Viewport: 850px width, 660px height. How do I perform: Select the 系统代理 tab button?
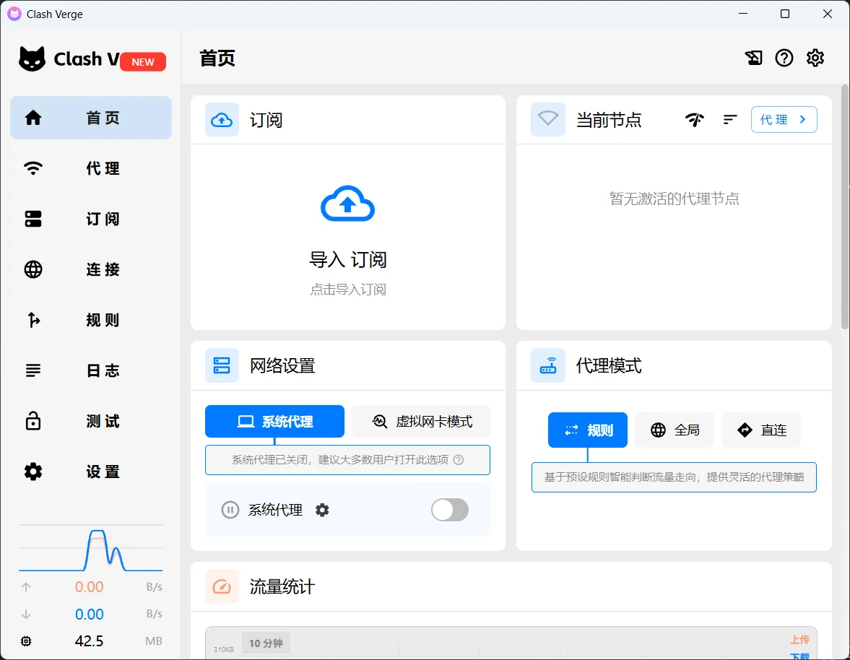(x=274, y=421)
